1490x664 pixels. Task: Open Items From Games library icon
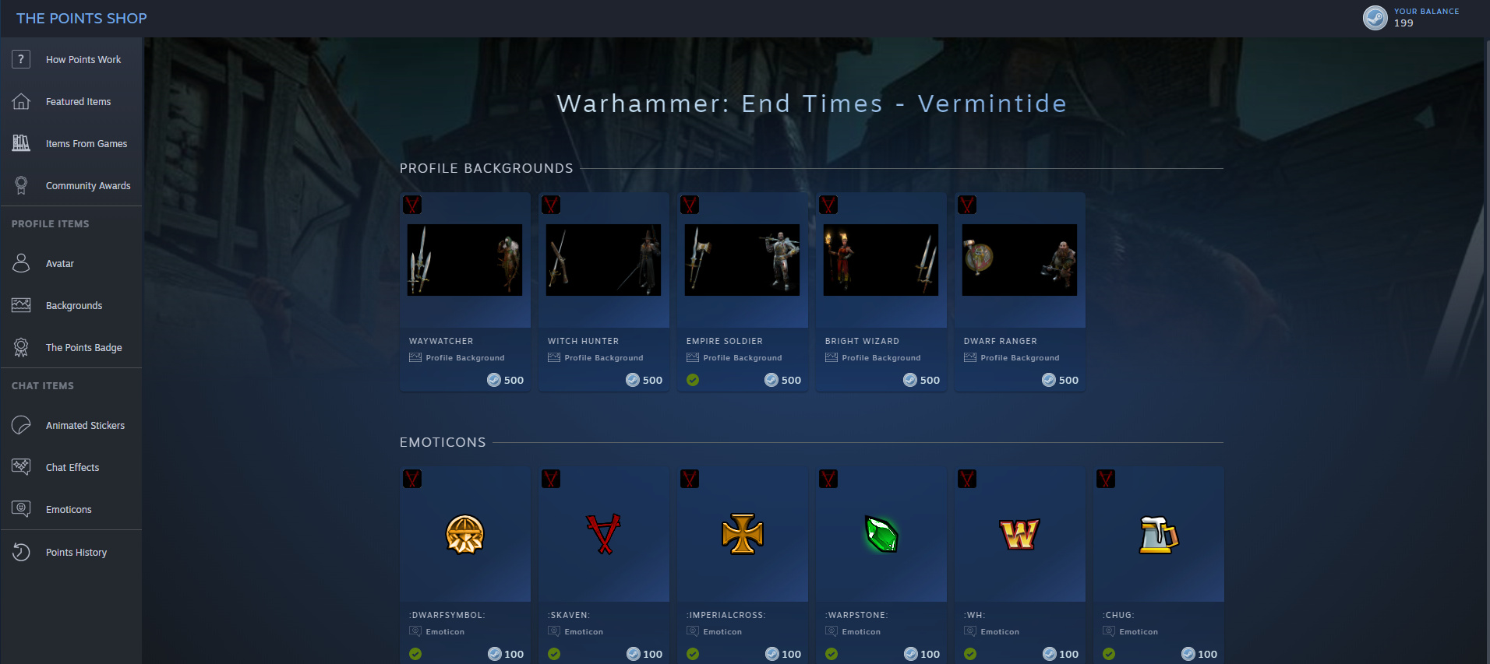(21, 143)
